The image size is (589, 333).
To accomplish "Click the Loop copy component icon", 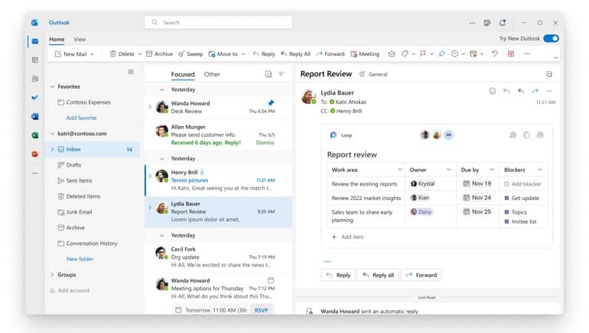I will pyautogui.click(x=526, y=135).
